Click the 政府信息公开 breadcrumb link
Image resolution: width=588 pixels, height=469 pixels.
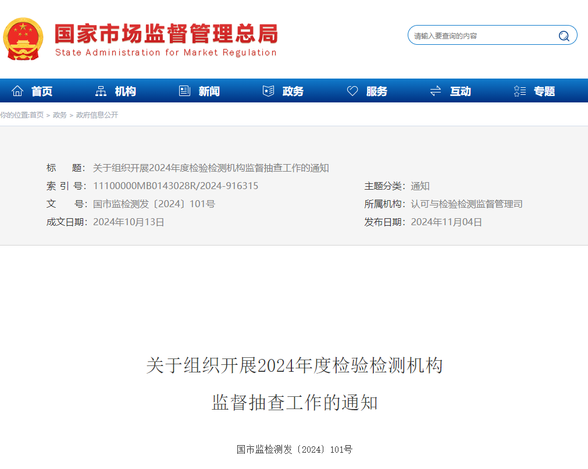click(97, 115)
